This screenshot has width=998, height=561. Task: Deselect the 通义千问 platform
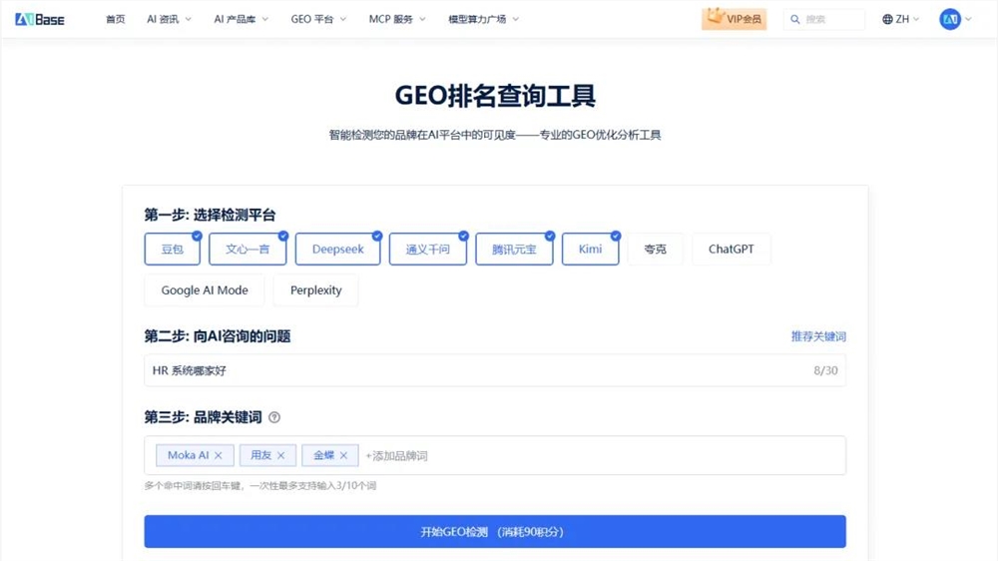coord(428,249)
